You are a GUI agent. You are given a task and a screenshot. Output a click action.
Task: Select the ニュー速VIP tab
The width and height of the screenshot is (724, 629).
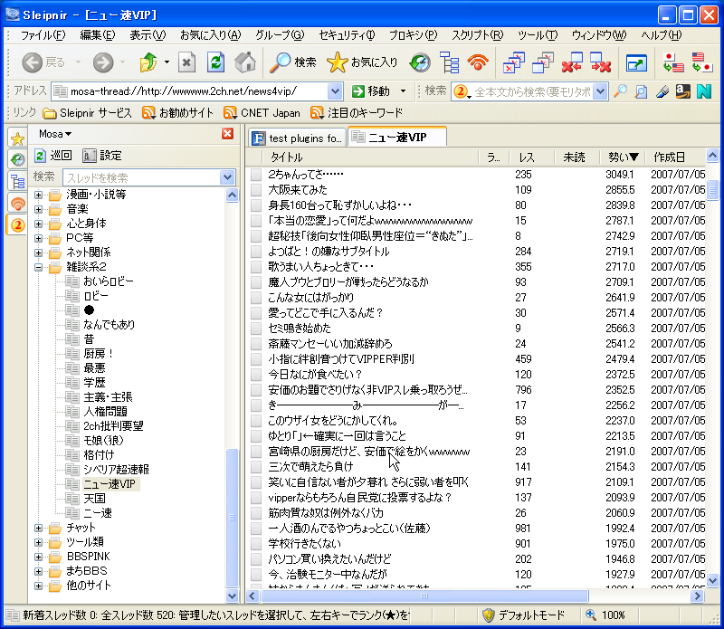click(x=397, y=137)
